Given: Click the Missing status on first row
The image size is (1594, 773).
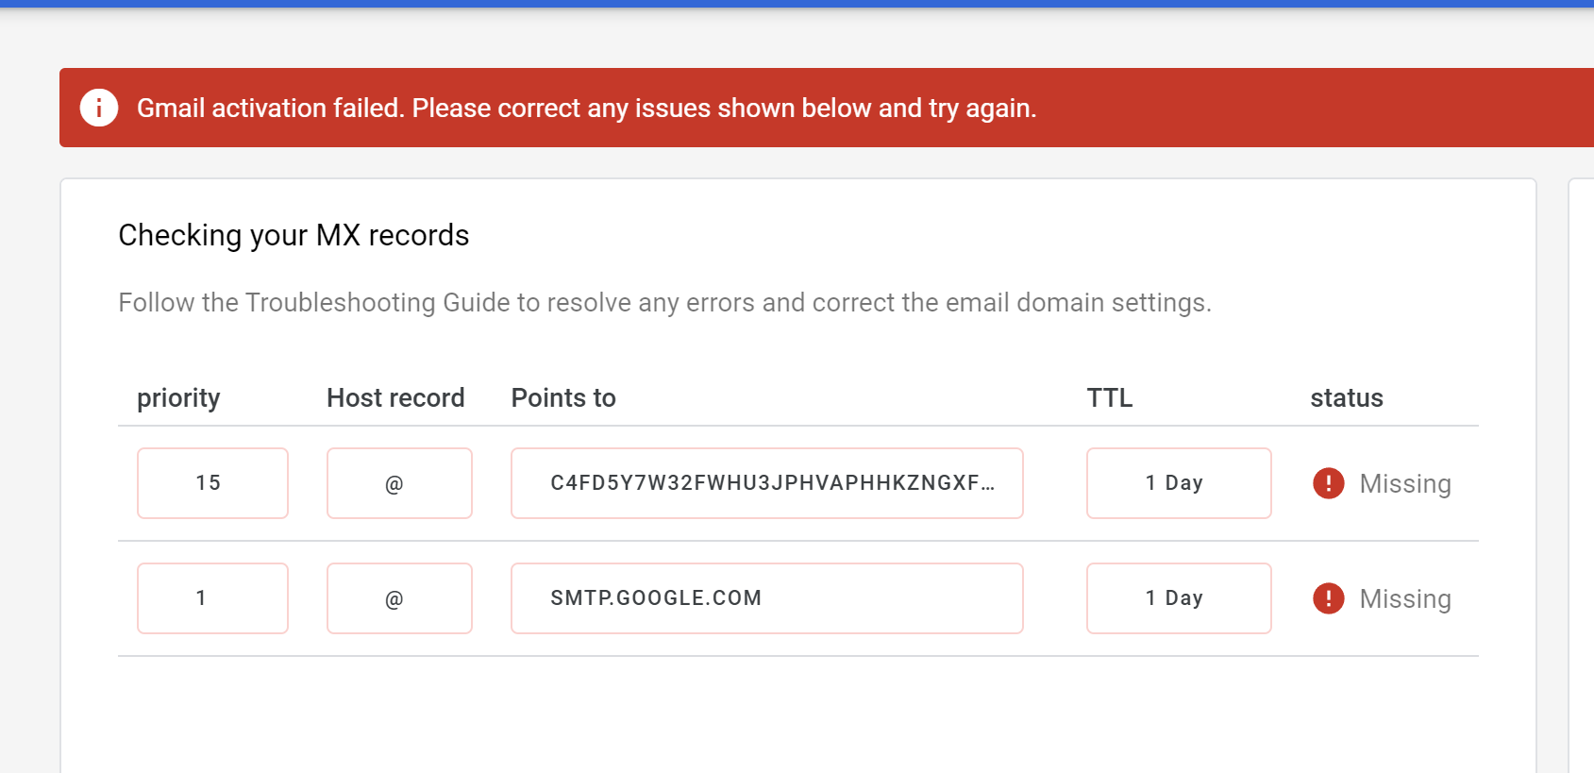Looking at the screenshot, I should pyautogui.click(x=1404, y=484).
